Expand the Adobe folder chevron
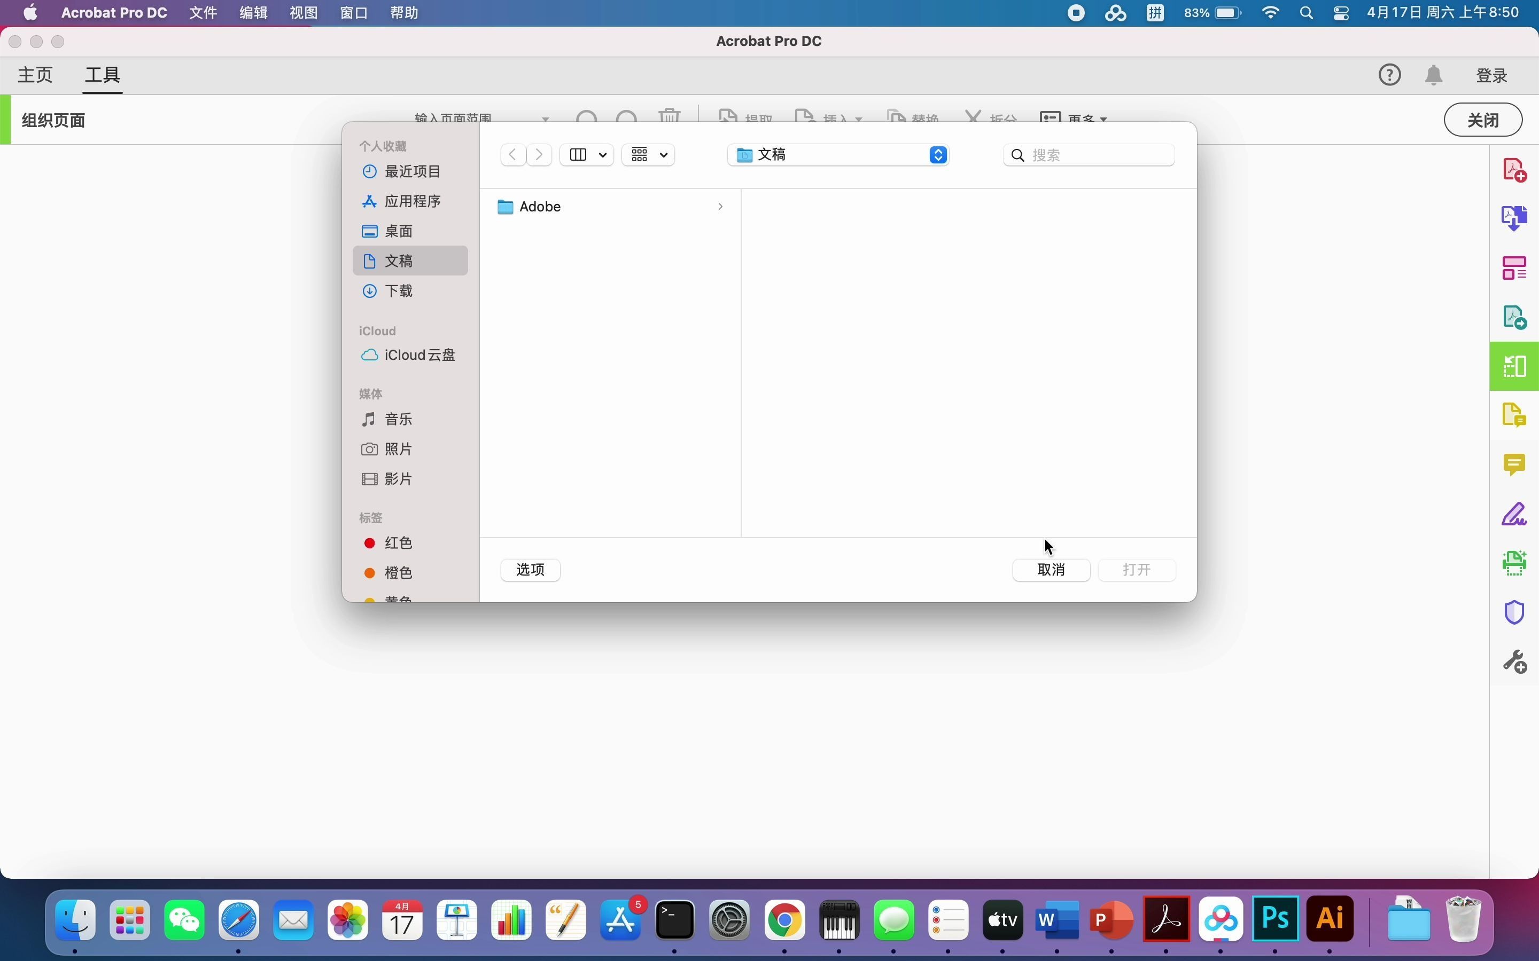Image resolution: width=1539 pixels, height=961 pixels. (x=720, y=207)
